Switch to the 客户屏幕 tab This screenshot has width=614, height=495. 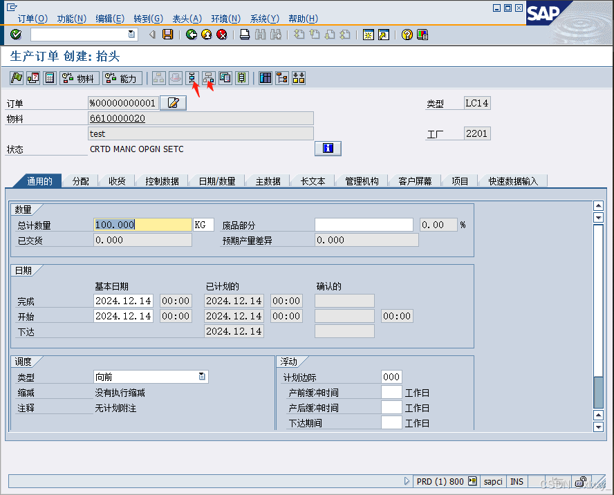tap(415, 181)
